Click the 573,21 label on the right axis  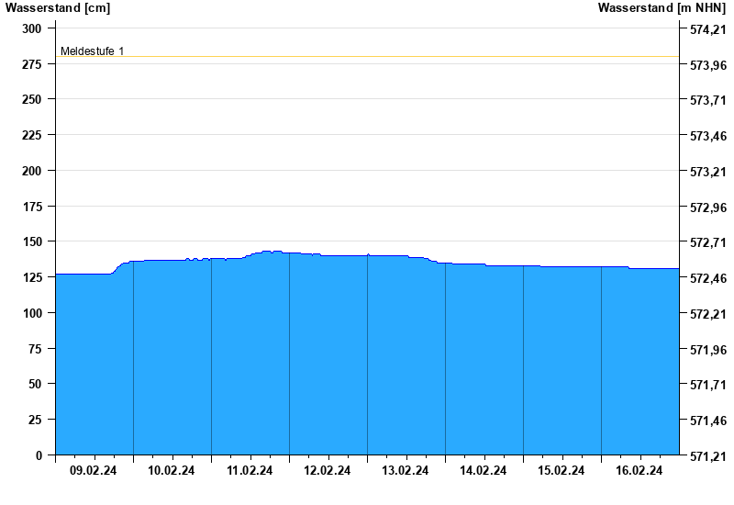point(707,172)
